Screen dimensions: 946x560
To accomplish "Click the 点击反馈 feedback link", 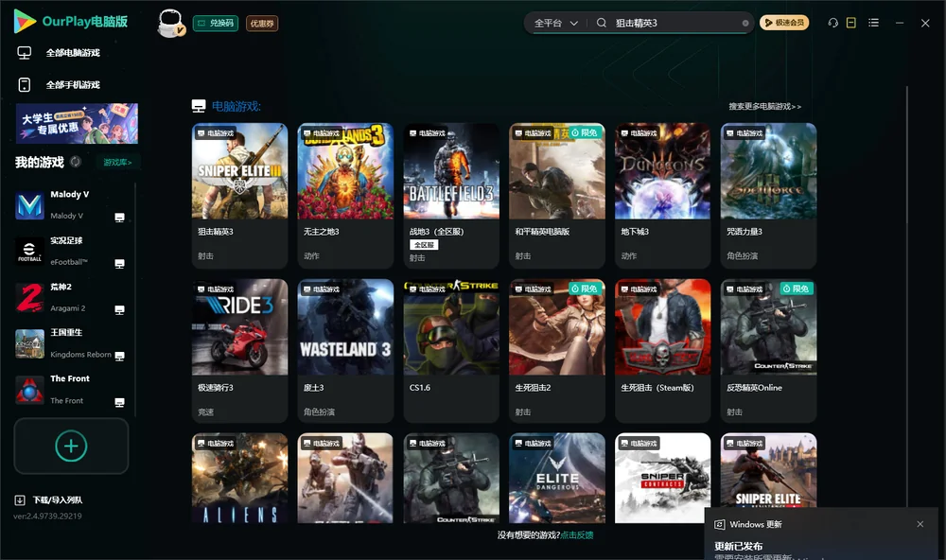I will (x=576, y=534).
